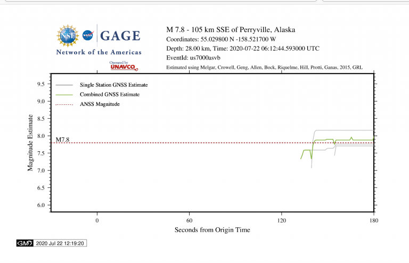This screenshot has width=409, height=263.
Task: Click the NASA logo badge
Action: [x=88, y=36]
